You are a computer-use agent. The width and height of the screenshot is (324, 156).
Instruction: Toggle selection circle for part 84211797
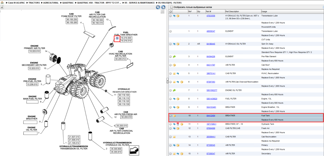click(x=170, y=65)
